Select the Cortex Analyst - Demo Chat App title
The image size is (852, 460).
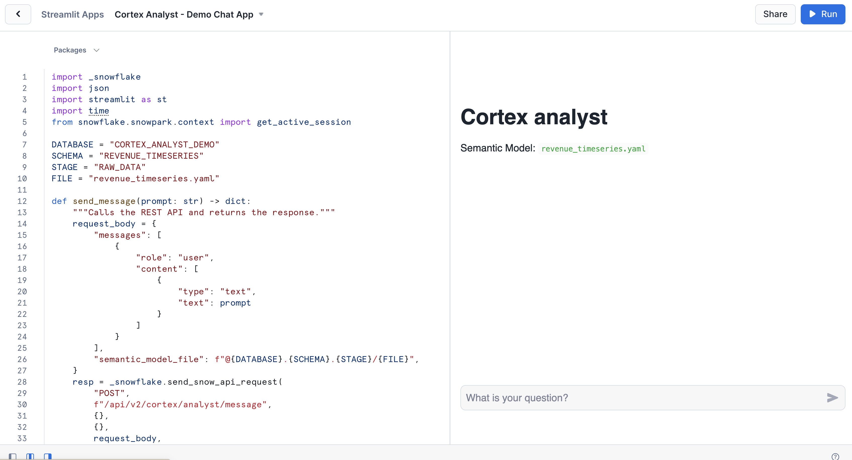184,14
